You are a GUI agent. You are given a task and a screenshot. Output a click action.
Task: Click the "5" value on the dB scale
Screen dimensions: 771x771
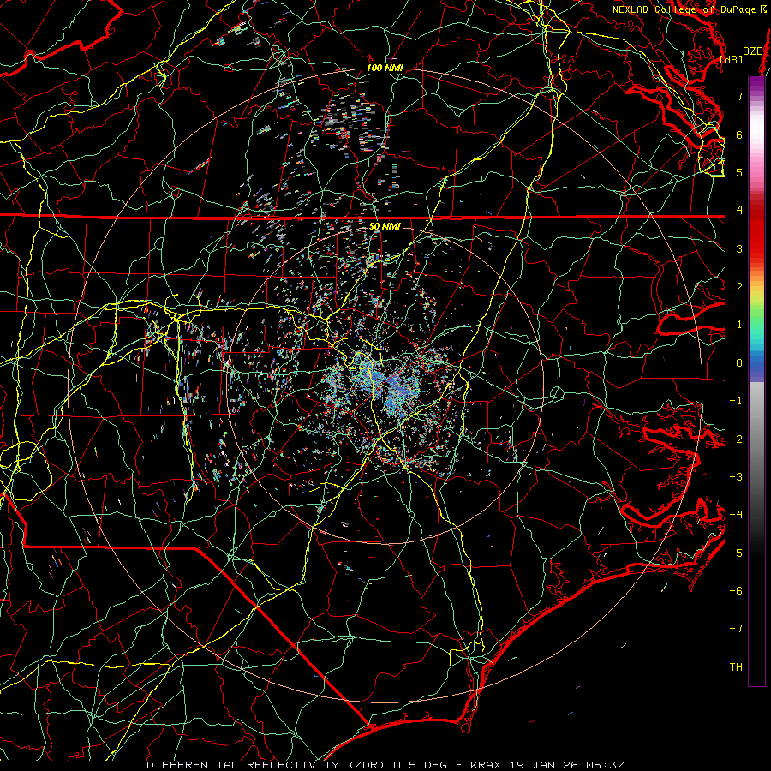[x=739, y=172]
